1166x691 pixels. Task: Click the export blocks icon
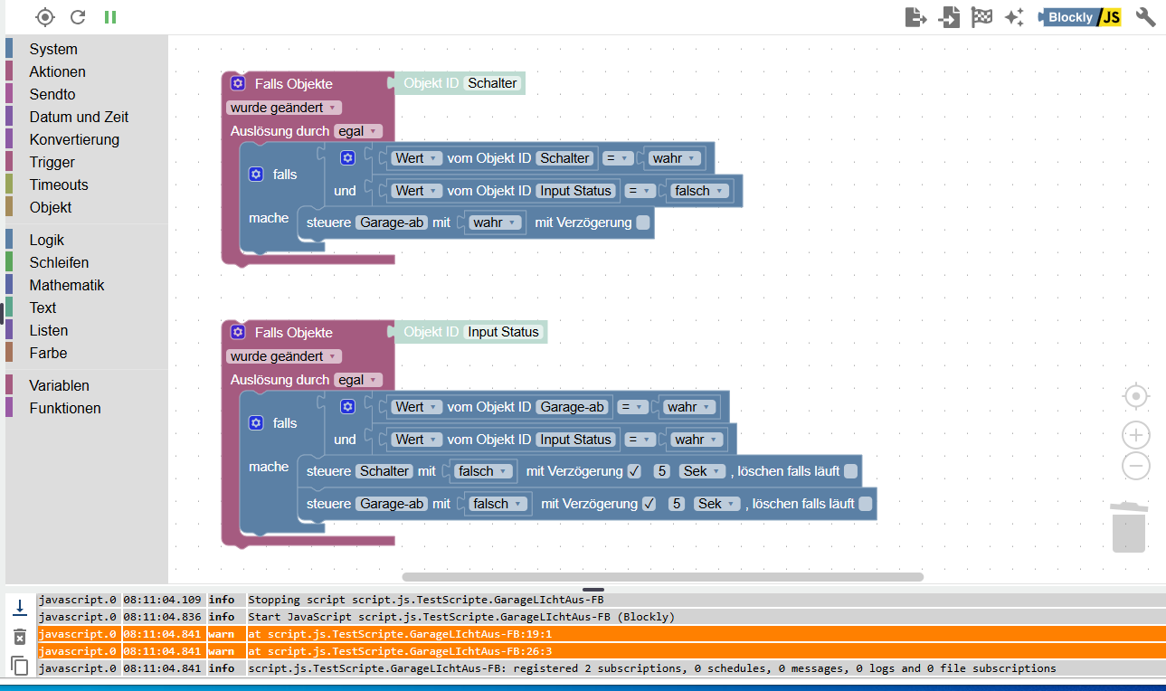(x=915, y=16)
